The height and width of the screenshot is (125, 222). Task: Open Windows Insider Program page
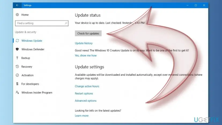click(x=37, y=93)
